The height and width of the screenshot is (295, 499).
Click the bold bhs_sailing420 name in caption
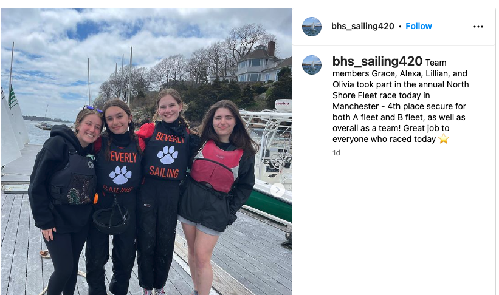pos(377,61)
